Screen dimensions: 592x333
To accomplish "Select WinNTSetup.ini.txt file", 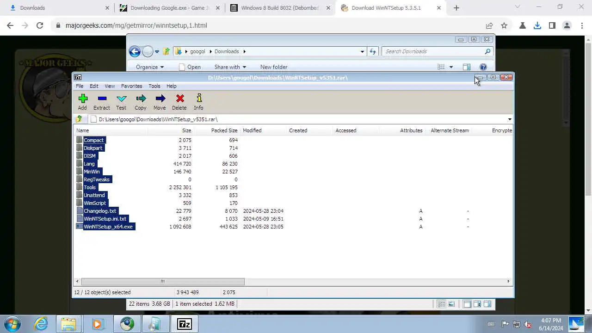I will click(x=105, y=219).
